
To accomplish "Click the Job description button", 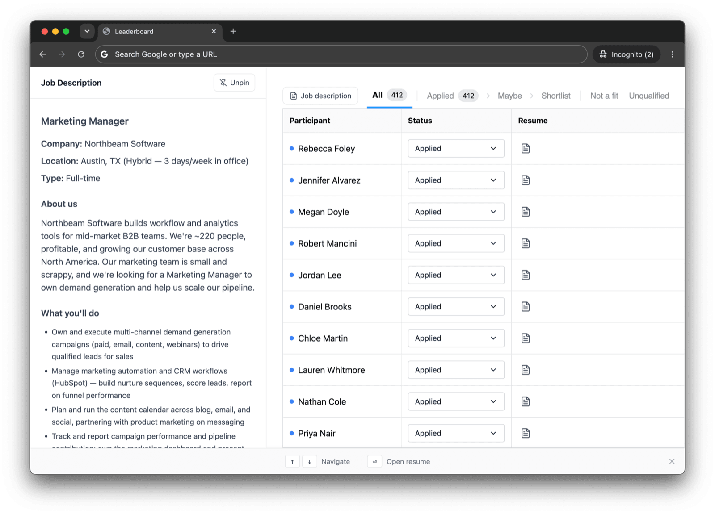I will pyautogui.click(x=320, y=96).
